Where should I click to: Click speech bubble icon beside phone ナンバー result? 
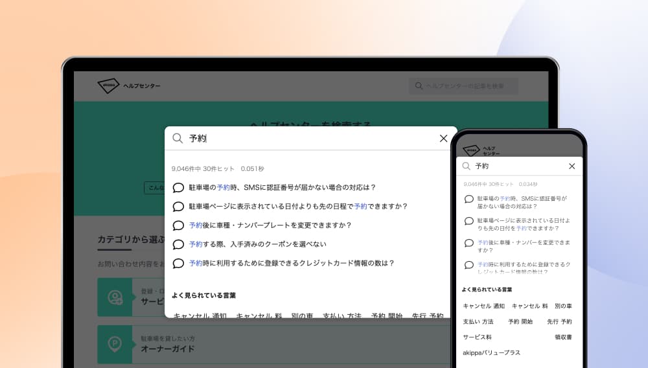pos(469,243)
